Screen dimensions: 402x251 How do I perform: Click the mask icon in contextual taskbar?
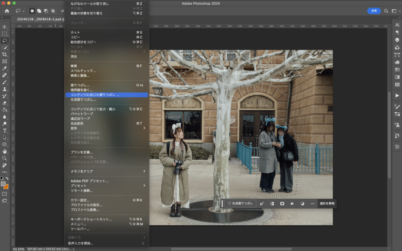(282, 203)
